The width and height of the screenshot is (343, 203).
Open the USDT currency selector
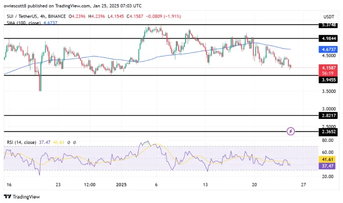point(329,17)
